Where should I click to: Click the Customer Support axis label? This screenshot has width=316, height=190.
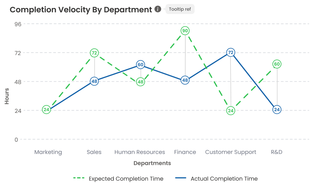[x=230, y=152]
